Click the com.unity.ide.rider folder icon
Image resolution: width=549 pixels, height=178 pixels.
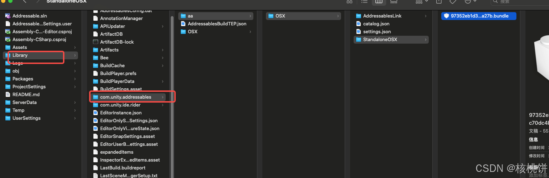(x=96, y=105)
